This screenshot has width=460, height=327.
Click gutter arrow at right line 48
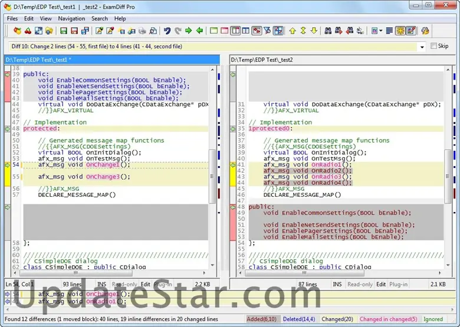coord(233,207)
